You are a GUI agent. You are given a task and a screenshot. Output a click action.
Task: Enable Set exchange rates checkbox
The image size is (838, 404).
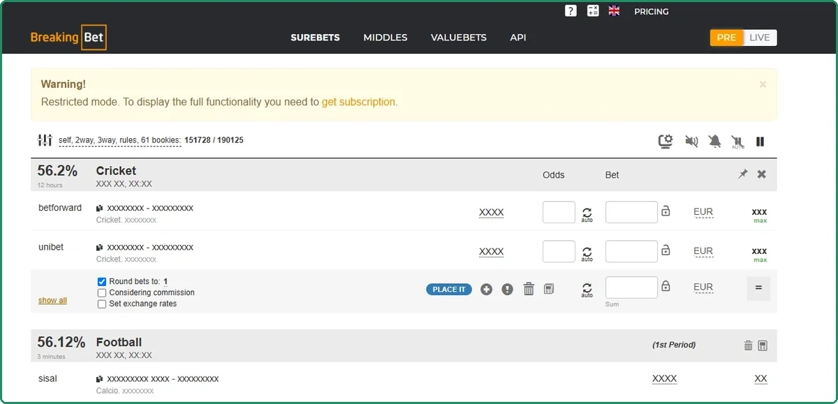(x=102, y=304)
